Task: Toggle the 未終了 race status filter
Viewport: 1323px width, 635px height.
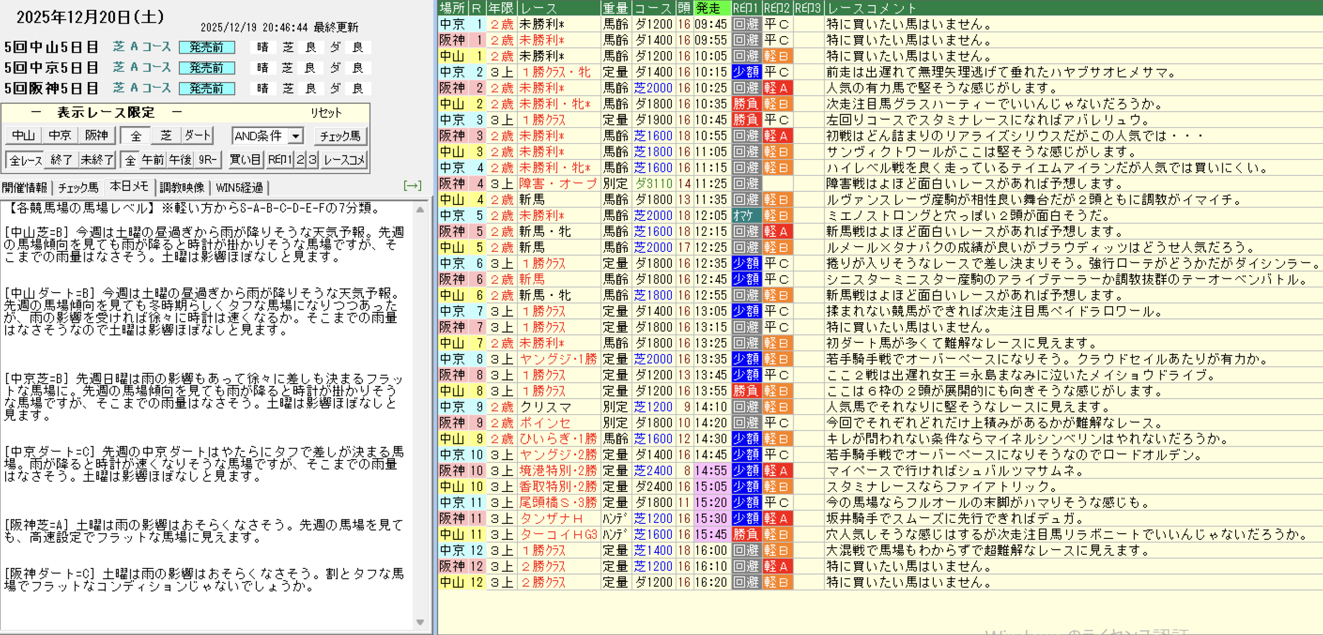Action: click(96, 160)
